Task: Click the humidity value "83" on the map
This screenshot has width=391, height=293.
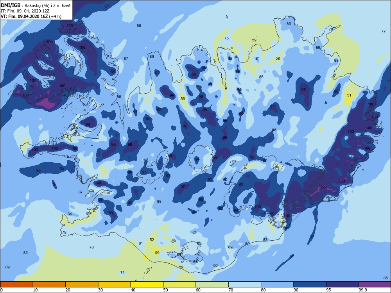Action: [265, 240]
